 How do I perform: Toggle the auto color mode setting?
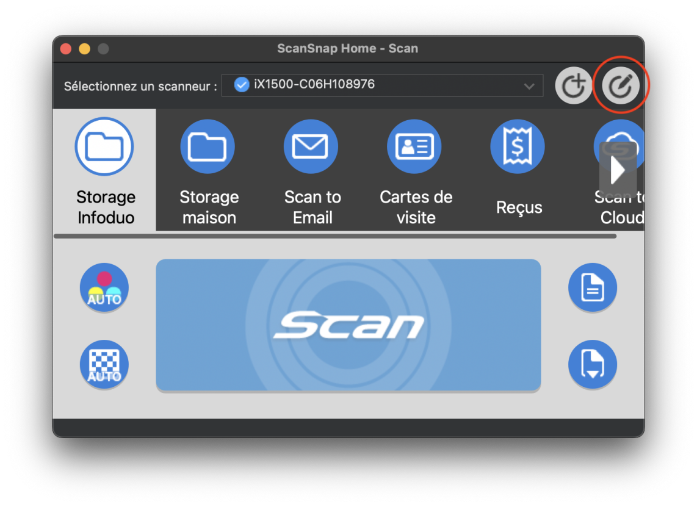(104, 288)
